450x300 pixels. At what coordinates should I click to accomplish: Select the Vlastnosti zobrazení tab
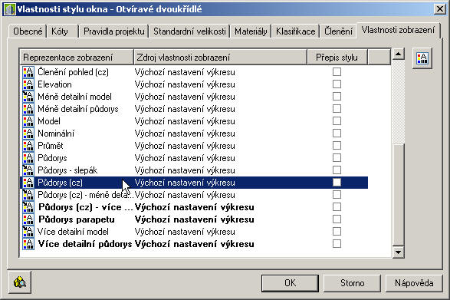point(398,30)
